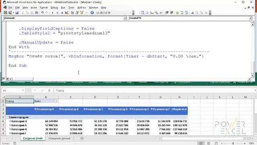
Task: Open the (Все) filter dropdown in B1
Action: pos(56,101)
